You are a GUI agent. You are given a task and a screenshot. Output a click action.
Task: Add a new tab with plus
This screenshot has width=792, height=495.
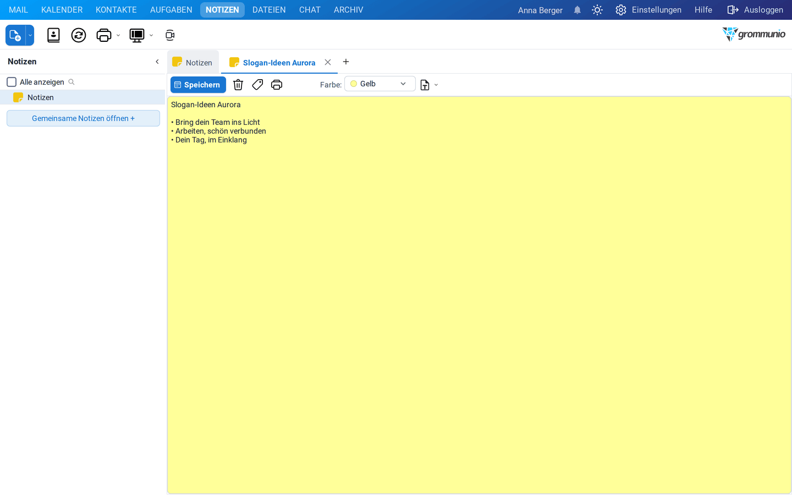click(x=346, y=62)
